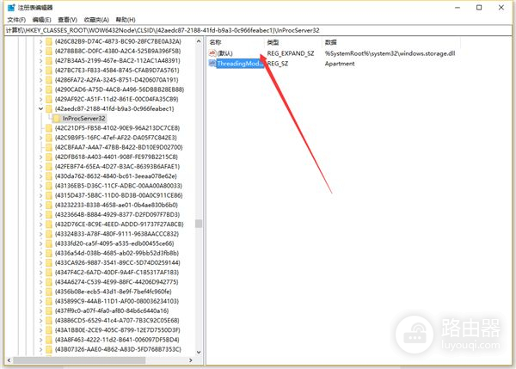Click folder icon of key {43B07326-AAE0-4B62-A83D-5FD76887353C}
This screenshot has height=369, width=516.
coord(49,349)
